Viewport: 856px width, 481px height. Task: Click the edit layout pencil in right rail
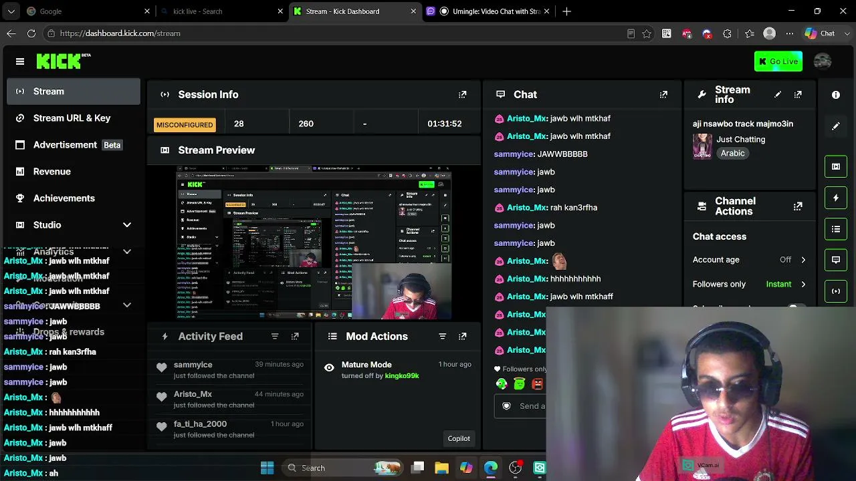[836, 126]
